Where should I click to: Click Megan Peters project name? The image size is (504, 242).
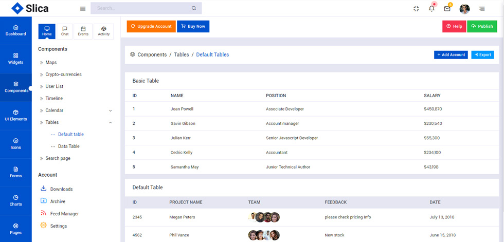click(182, 217)
